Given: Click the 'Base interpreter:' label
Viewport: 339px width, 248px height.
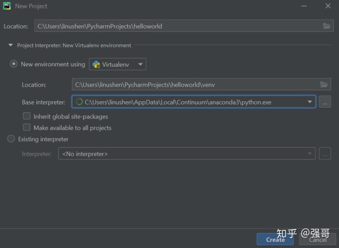Looking at the screenshot, I should click(x=44, y=102).
